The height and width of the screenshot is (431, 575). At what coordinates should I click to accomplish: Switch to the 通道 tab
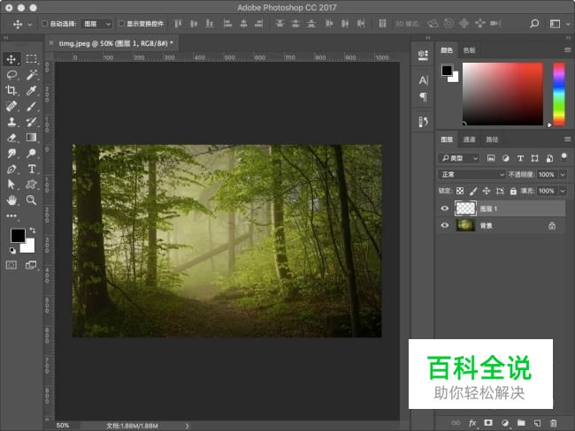[470, 140]
